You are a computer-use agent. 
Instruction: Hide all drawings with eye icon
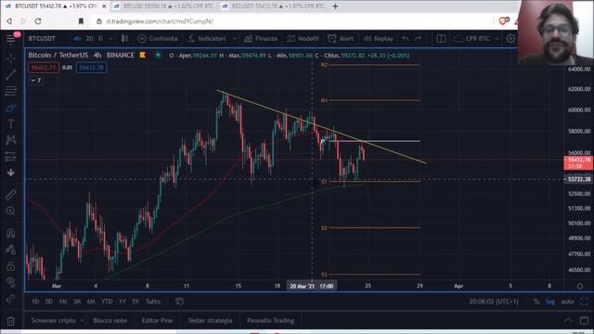[x=10, y=281]
